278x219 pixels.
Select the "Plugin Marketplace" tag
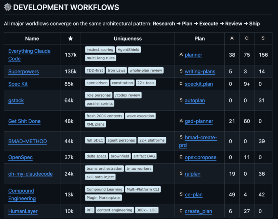point(104,198)
